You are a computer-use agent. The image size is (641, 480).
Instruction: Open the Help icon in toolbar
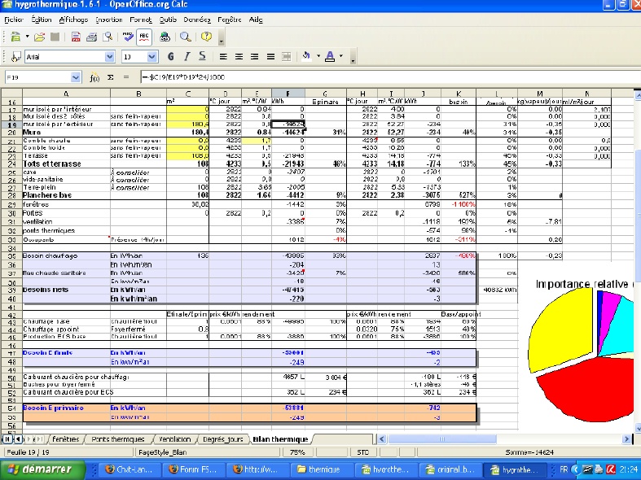(206, 37)
